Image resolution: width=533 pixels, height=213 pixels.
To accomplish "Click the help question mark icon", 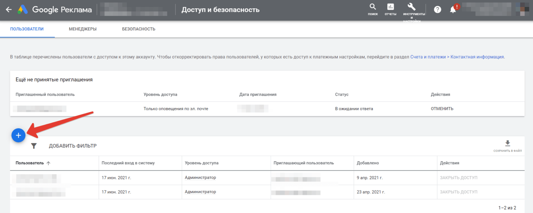I will pyautogui.click(x=438, y=10).
